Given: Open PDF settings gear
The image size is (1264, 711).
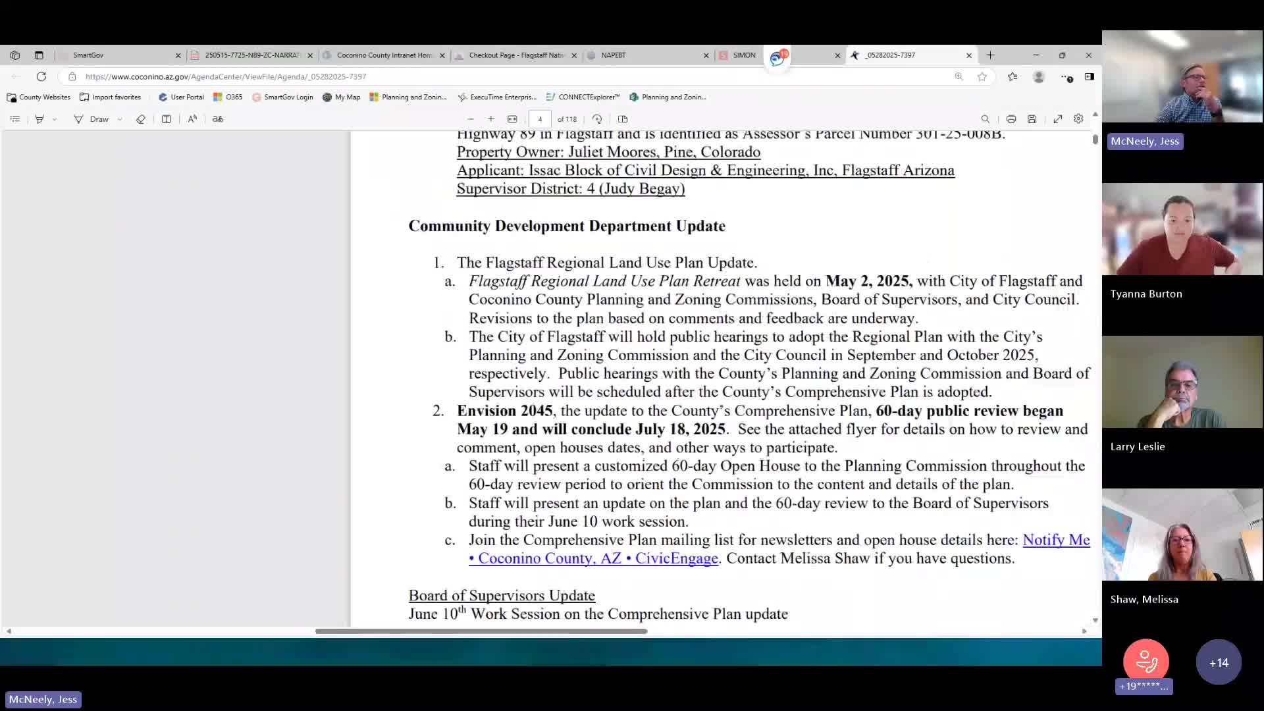Looking at the screenshot, I should [x=1078, y=119].
